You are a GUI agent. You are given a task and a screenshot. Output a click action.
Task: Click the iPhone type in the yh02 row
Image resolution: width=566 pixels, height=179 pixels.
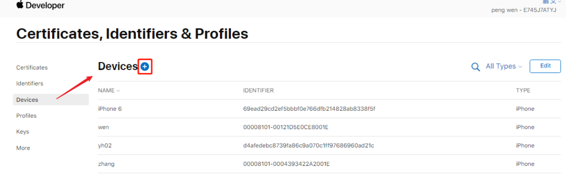pyautogui.click(x=525, y=145)
